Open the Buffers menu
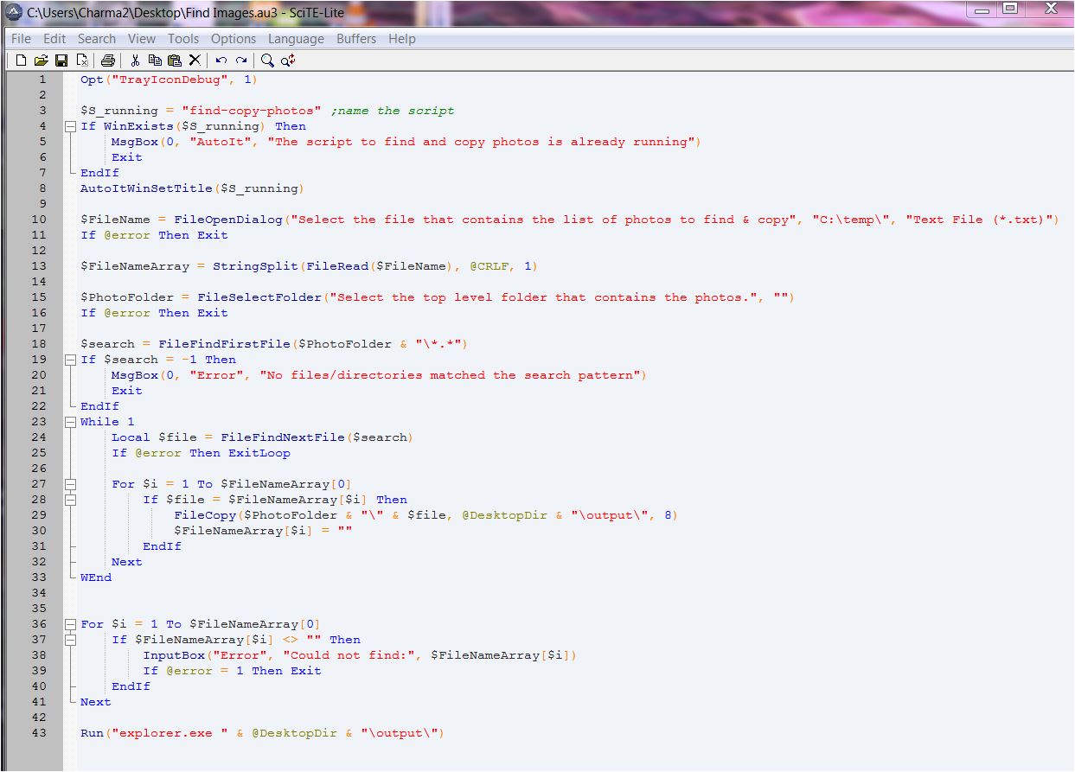The width and height of the screenshot is (1075, 772). (x=356, y=39)
